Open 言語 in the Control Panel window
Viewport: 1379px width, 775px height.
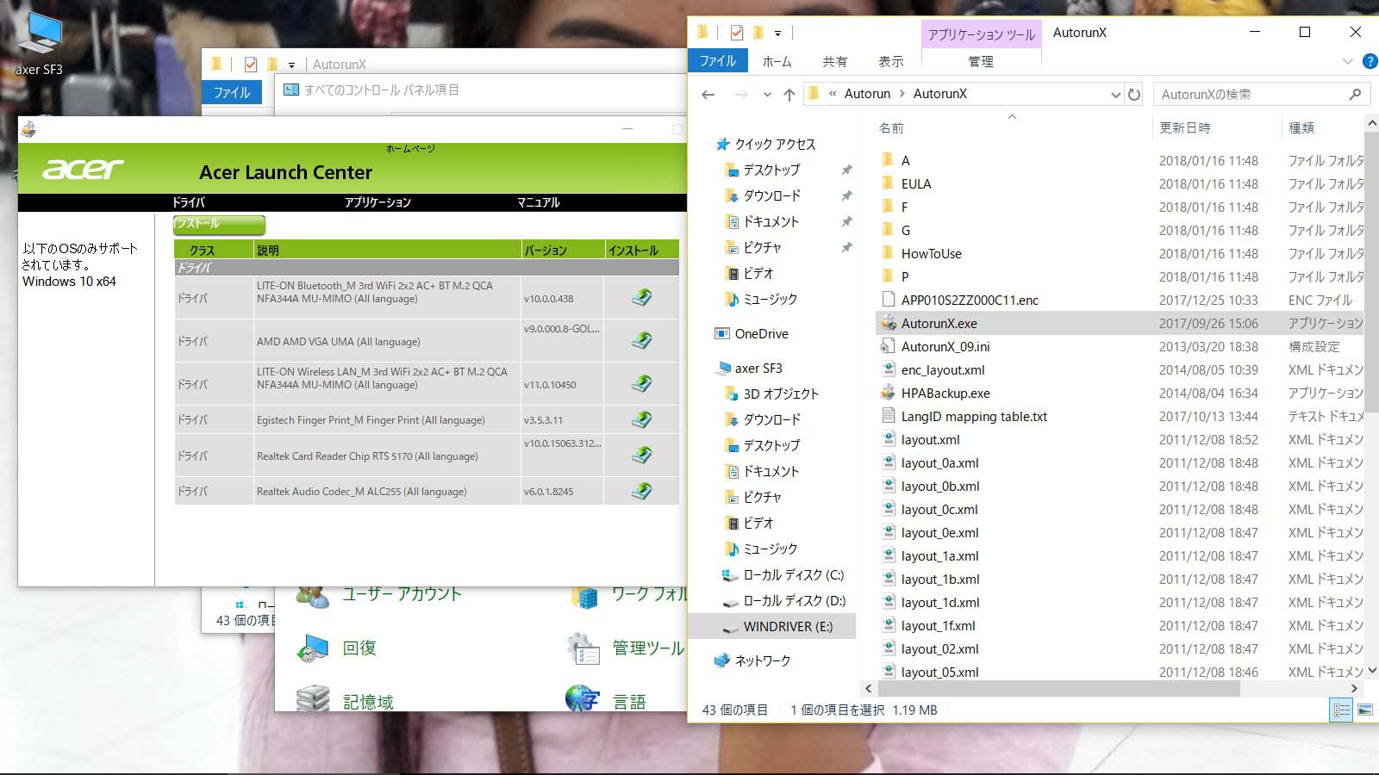tap(606, 701)
